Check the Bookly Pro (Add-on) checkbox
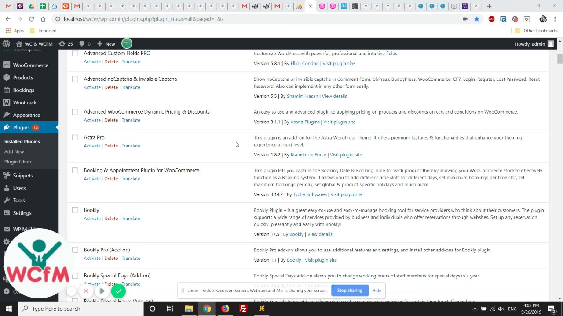 point(75,250)
